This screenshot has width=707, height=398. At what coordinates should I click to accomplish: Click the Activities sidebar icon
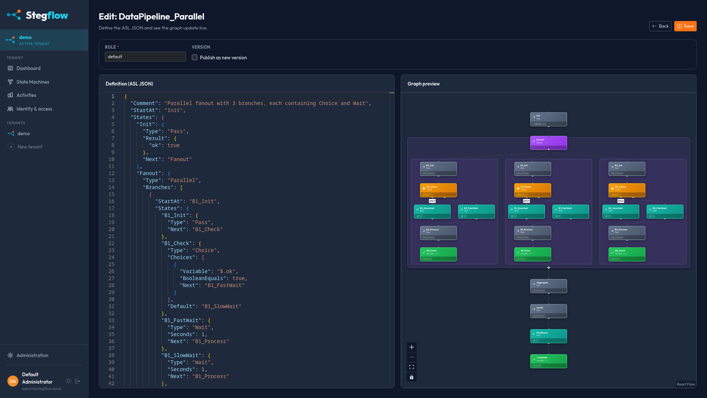[x=10, y=95]
